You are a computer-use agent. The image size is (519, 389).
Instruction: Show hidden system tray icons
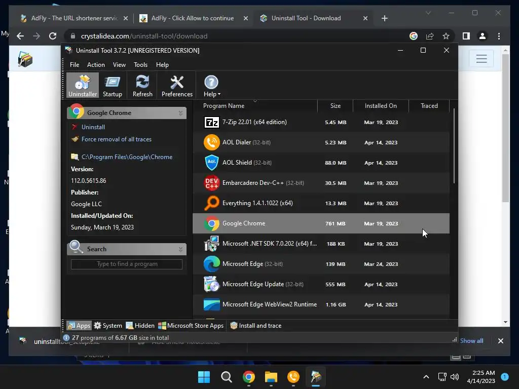tap(426, 377)
